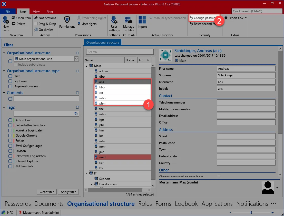Viewport: 284px width, 216px height.
Task: Click the Apply filter button
Action: click(68, 192)
